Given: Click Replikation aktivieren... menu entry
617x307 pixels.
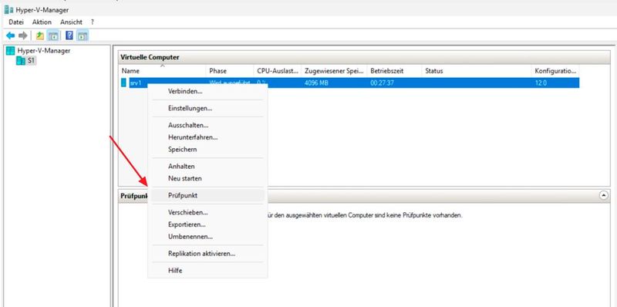Looking at the screenshot, I should pyautogui.click(x=207, y=254).
